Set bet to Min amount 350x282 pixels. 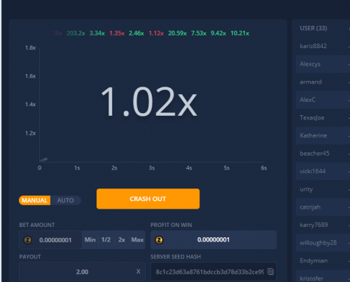90,239
